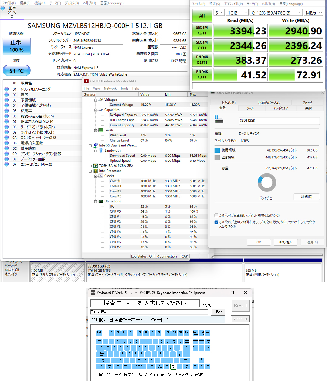Click the blue 100% health status indicator
Image resolution: width=327 pixels, height=381 pixels.
(x=16, y=46)
